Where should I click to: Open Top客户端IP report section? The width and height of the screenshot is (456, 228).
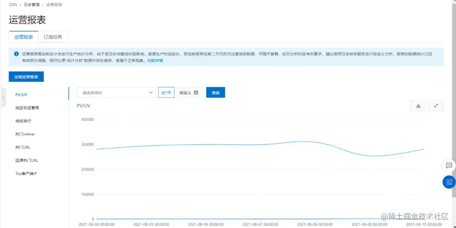(26, 174)
